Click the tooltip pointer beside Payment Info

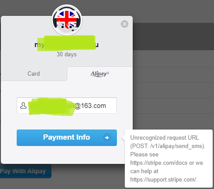click(x=123, y=138)
